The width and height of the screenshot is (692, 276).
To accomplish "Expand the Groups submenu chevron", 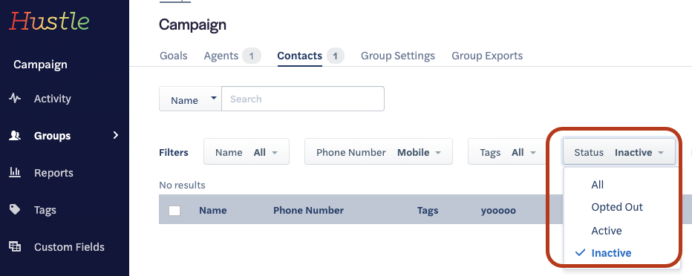I will point(116,135).
